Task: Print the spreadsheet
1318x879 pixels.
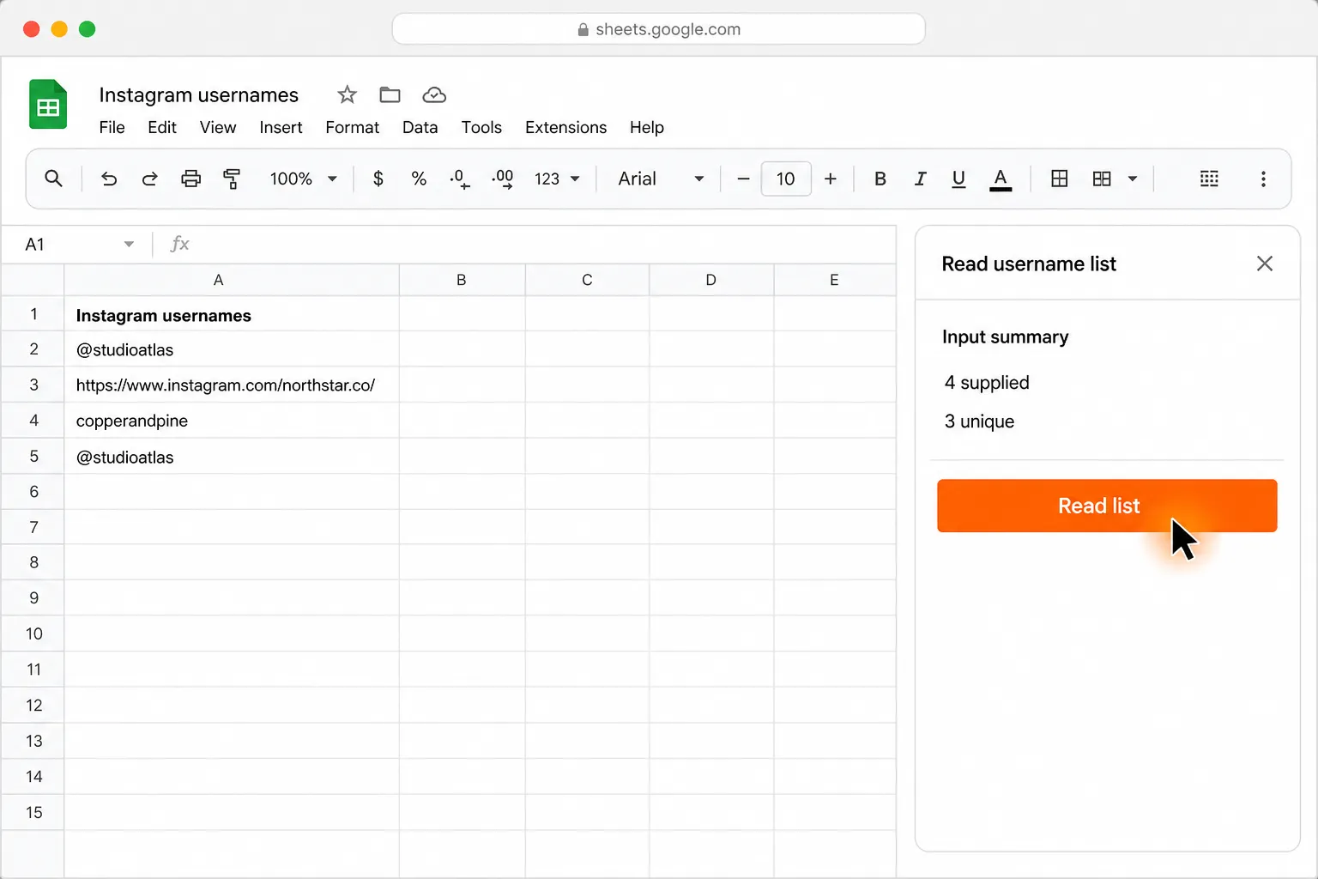Action: [x=190, y=179]
